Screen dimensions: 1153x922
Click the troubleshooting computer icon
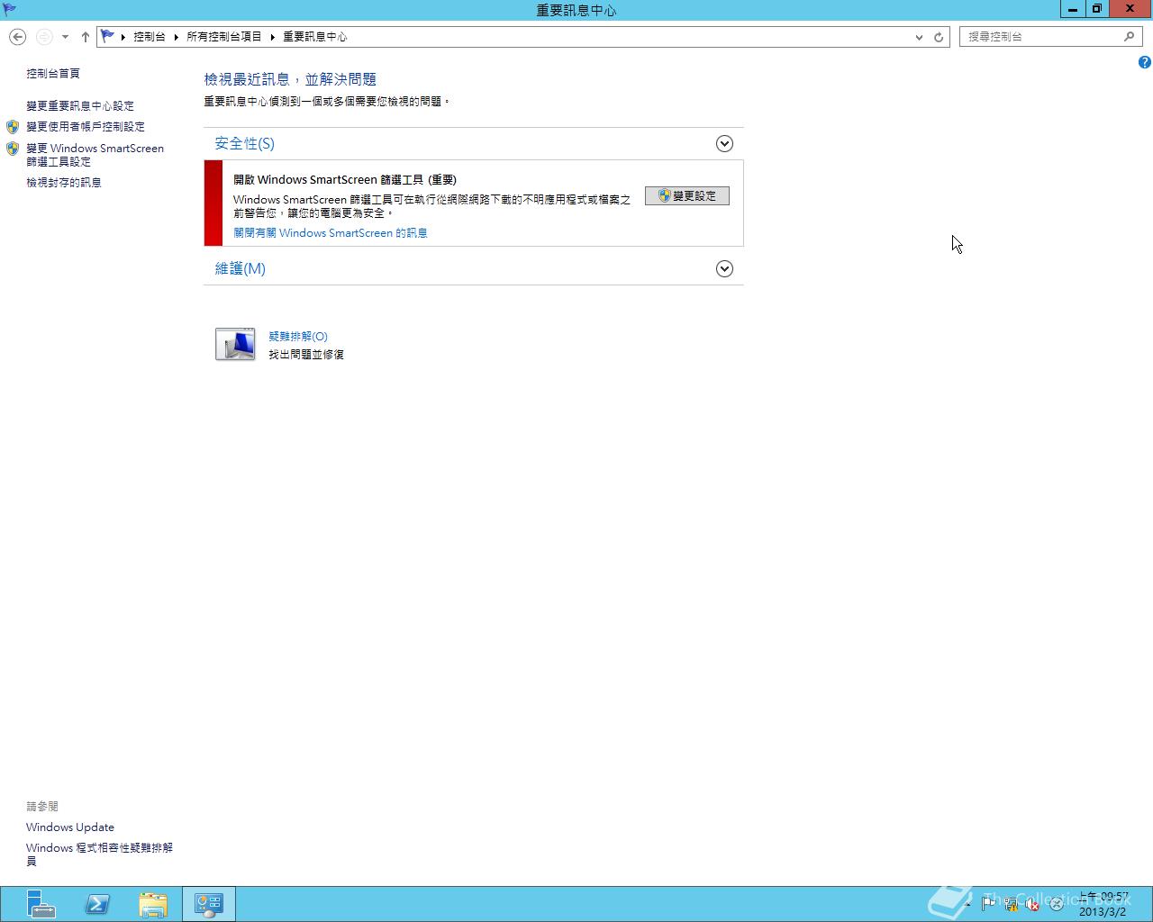point(235,345)
